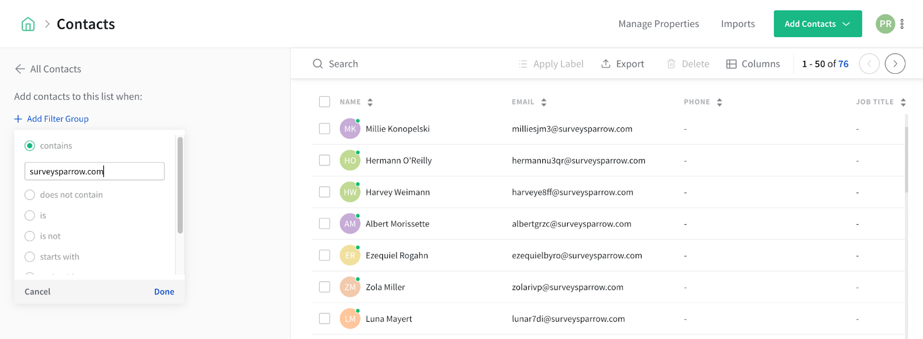923x339 pixels.
Task: Click the filter value text field
Action: (x=95, y=171)
